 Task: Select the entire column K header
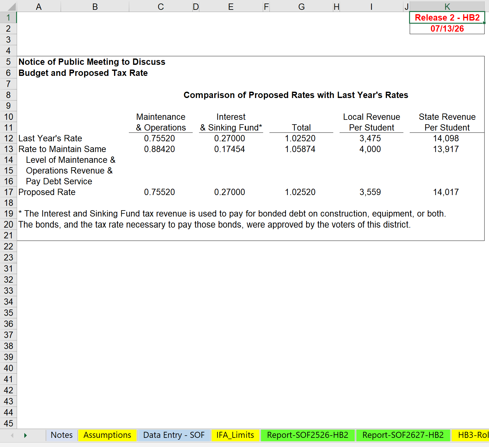click(x=447, y=7)
